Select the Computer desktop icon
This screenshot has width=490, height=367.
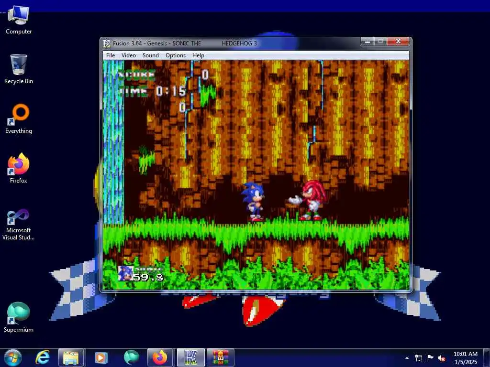tap(19, 20)
